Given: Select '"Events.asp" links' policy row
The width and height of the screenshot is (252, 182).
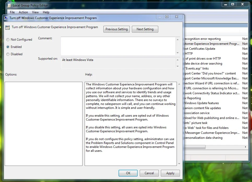Looking at the screenshot, I should 216,68.
